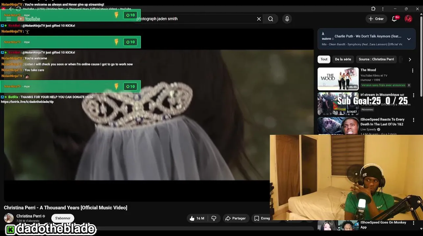Viewport: 423px width, 236px height.
Task: Open the YouTube hamburger guide menu
Action: click(9, 19)
